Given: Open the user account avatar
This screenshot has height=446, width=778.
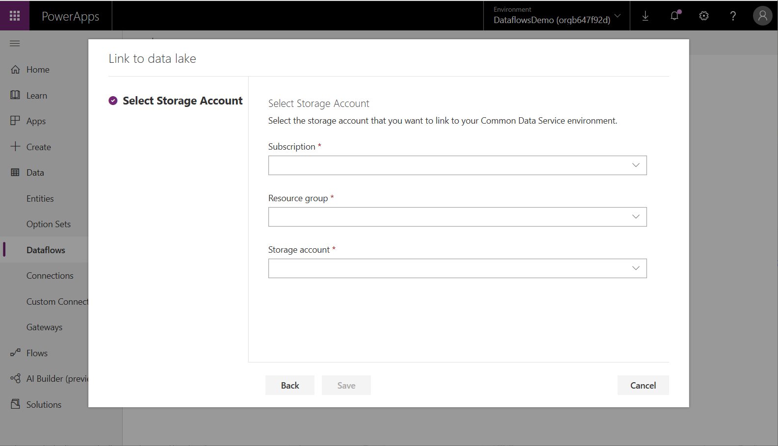Looking at the screenshot, I should coord(762,16).
